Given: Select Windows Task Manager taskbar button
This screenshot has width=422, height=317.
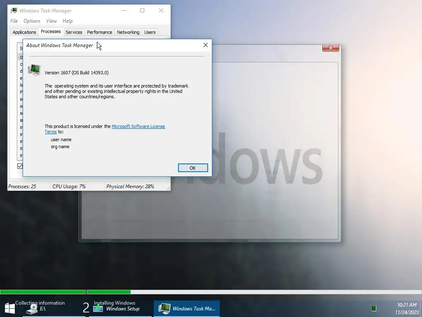Looking at the screenshot, I should pyautogui.click(x=187, y=308).
